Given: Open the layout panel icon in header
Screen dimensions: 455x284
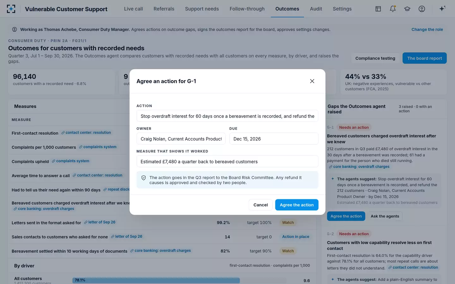Looking at the screenshot, I should click(378, 9).
